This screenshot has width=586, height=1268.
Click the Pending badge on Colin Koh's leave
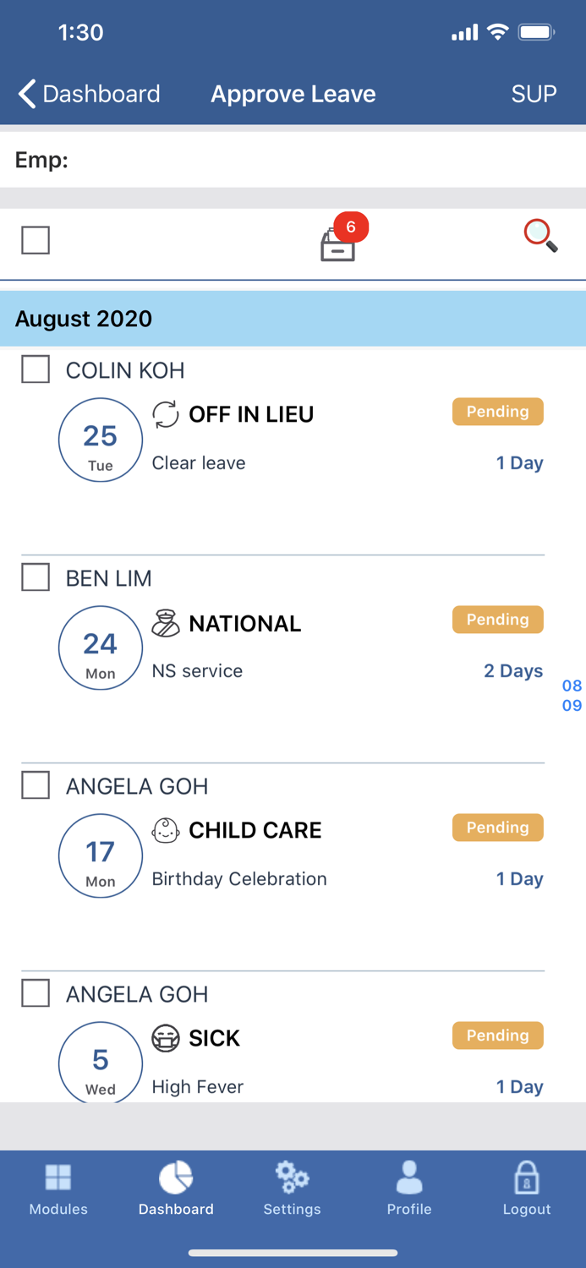point(497,412)
